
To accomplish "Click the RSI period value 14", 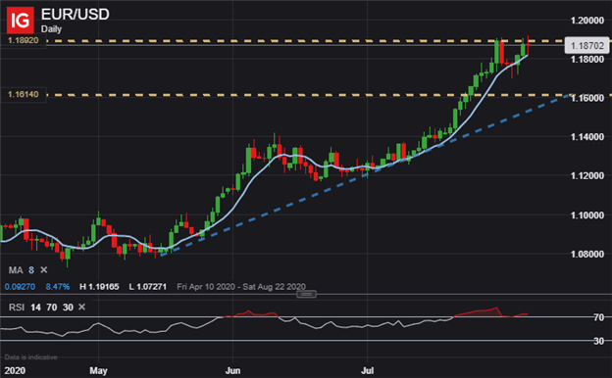I will (x=35, y=307).
